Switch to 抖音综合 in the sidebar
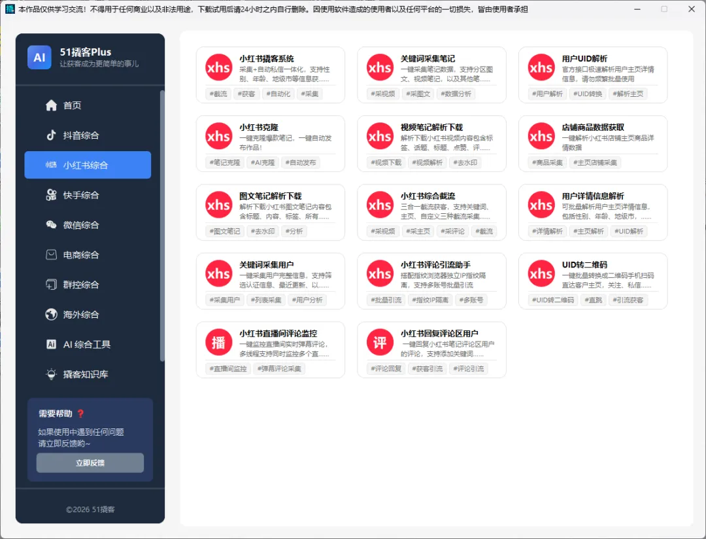 [x=88, y=135]
